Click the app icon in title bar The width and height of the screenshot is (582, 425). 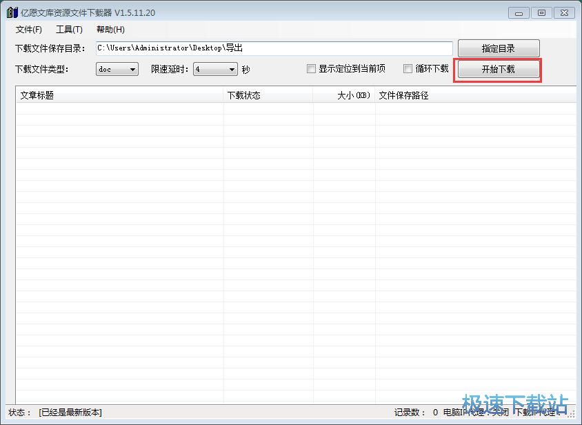(x=12, y=12)
